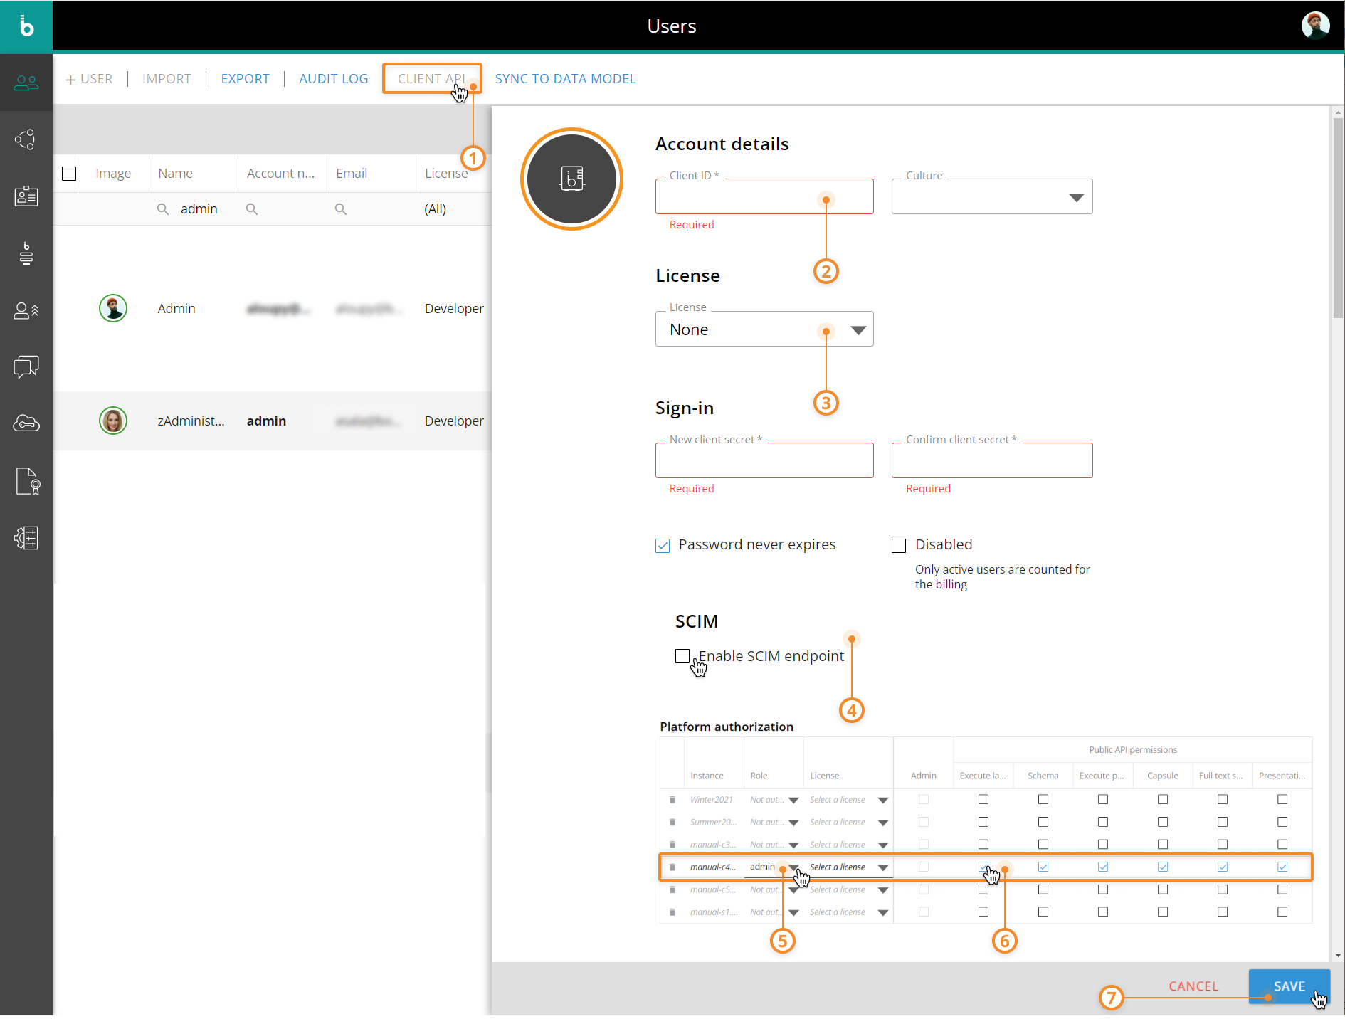The height and width of the screenshot is (1019, 1345).
Task: Open the License dropdown showing None
Action: (x=764, y=329)
